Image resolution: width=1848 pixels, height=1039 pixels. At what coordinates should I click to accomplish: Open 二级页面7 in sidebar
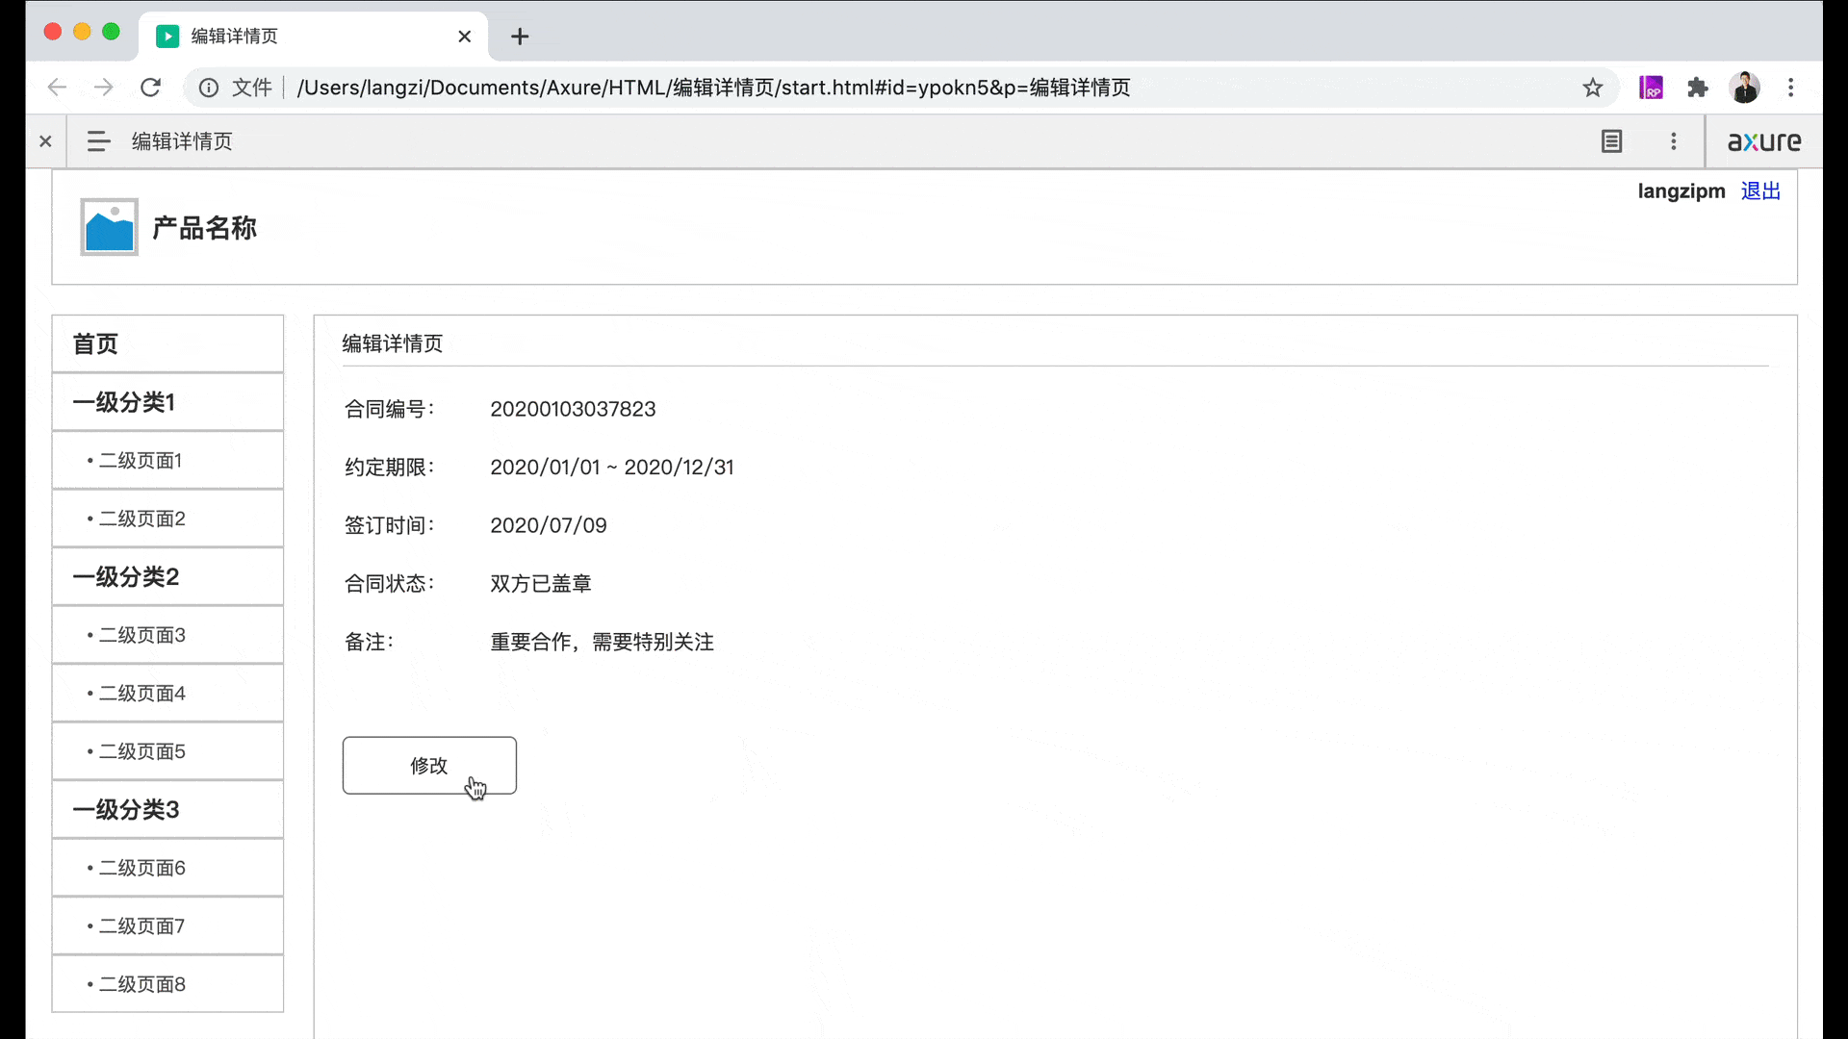tap(167, 926)
